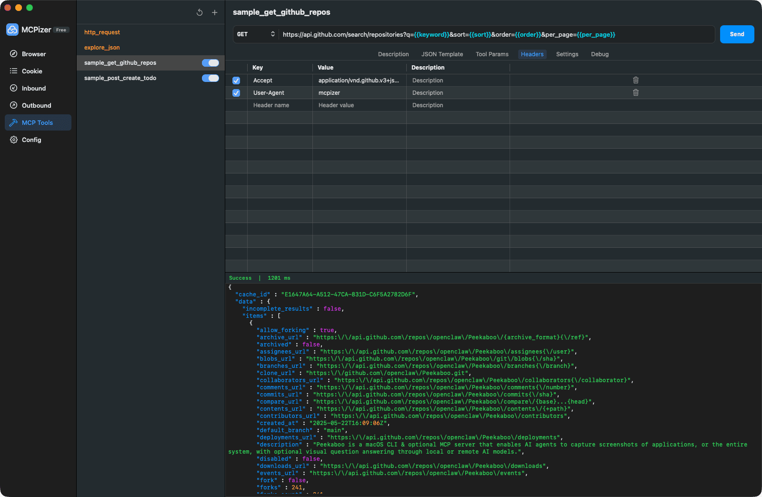This screenshot has width=762, height=497.
Task: Uncheck the User-Agent header checkbox
Action: (236, 93)
